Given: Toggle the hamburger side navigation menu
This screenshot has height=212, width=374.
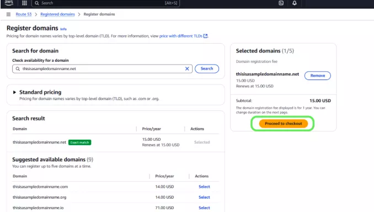Looking at the screenshot, I should pos(9,14).
